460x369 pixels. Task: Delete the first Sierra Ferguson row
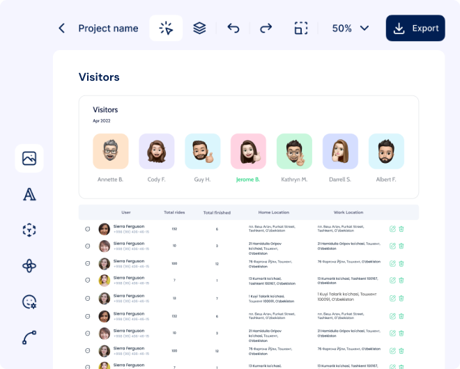(401, 228)
